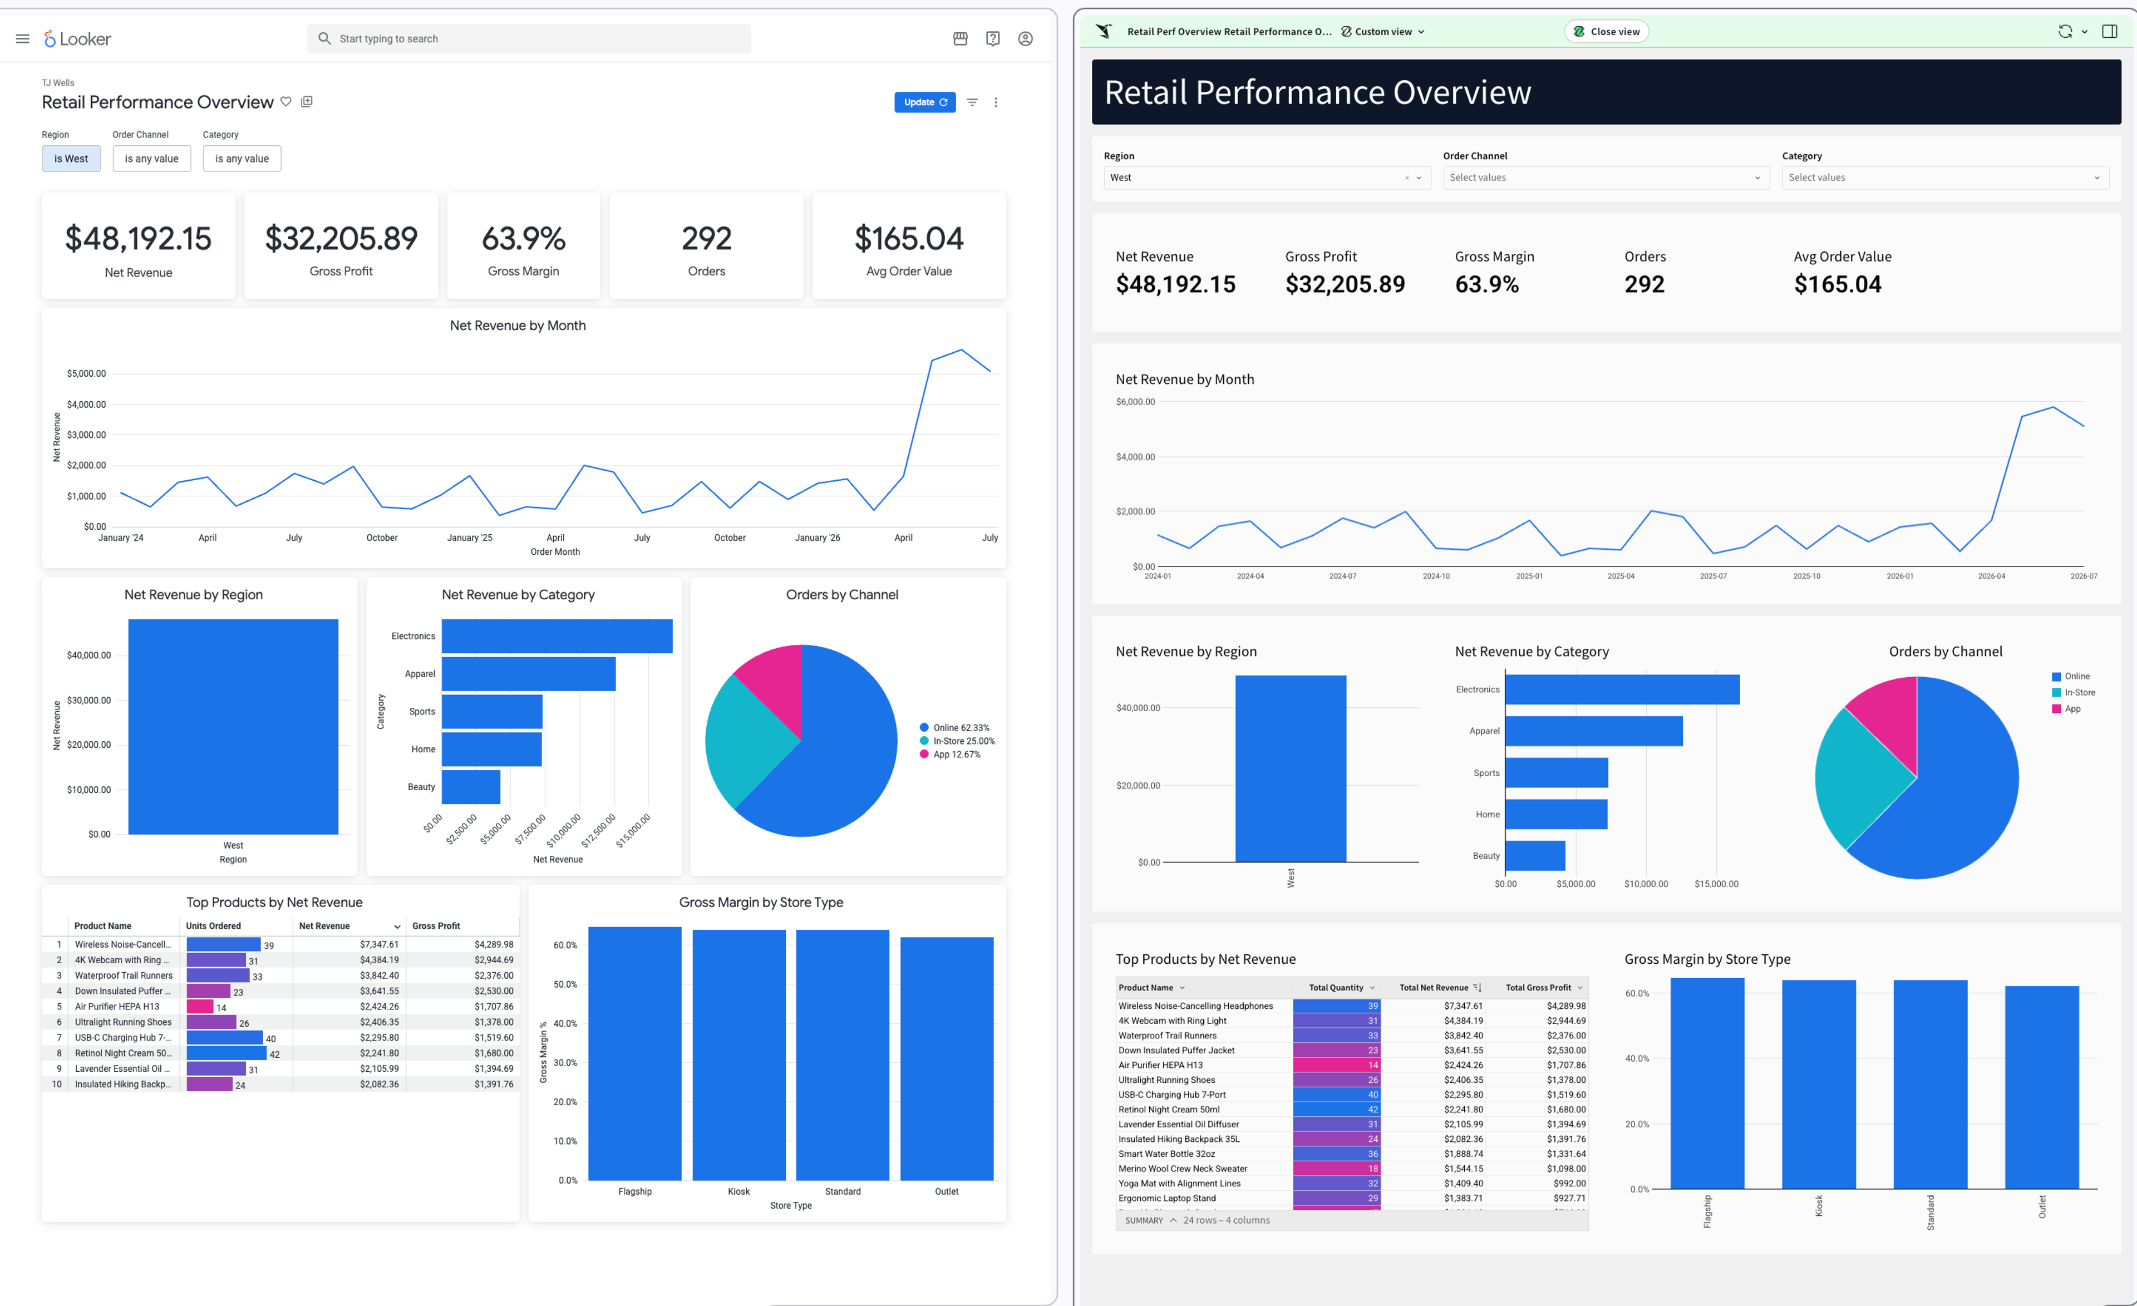Click Update button in Looker
2137x1306 pixels.
(x=924, y=102)
